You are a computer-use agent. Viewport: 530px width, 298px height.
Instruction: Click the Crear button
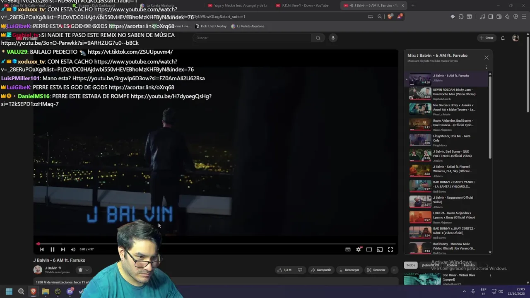pyautogui.click(x=487, y=38)
